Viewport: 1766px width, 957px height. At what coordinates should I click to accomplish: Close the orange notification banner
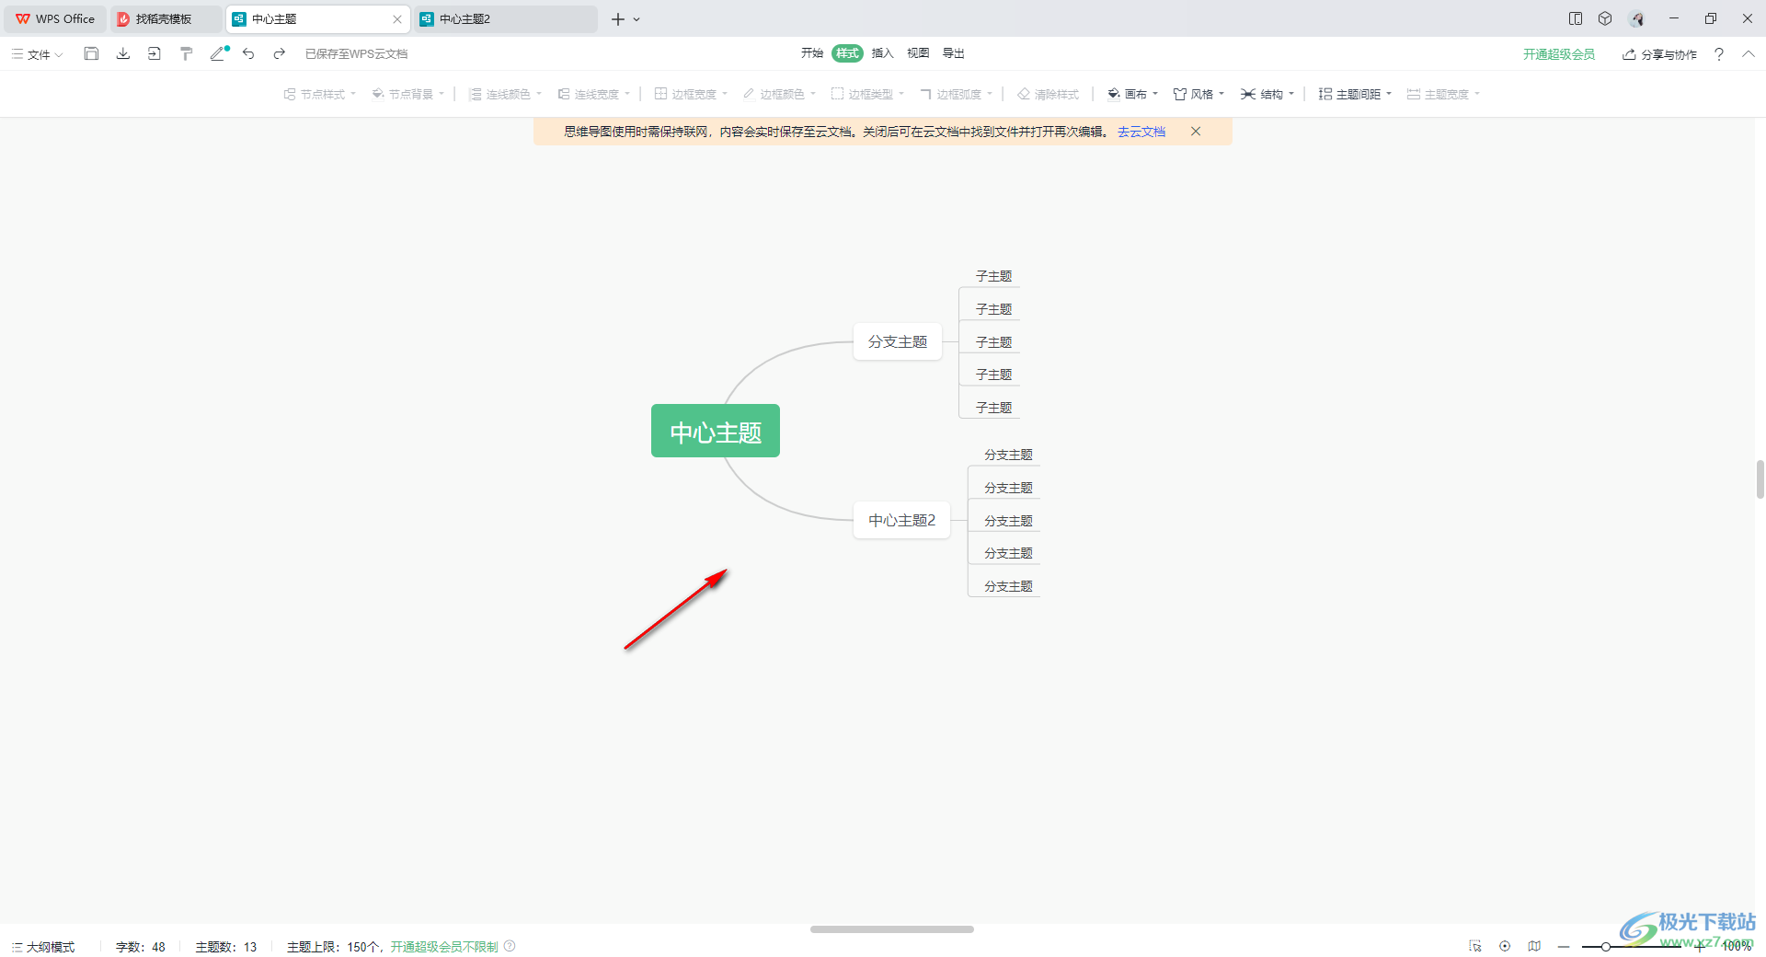coord(1196,132)
